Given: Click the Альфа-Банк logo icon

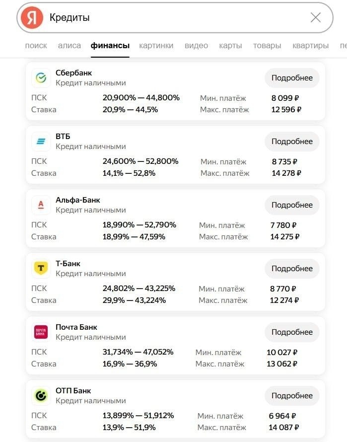Looking at the screenshot, I should coord(41,205).
